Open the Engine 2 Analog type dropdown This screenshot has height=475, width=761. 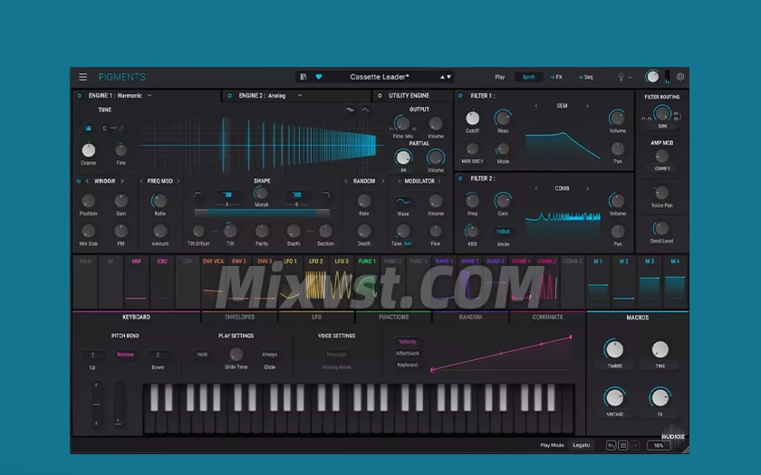tap(299, 95)
